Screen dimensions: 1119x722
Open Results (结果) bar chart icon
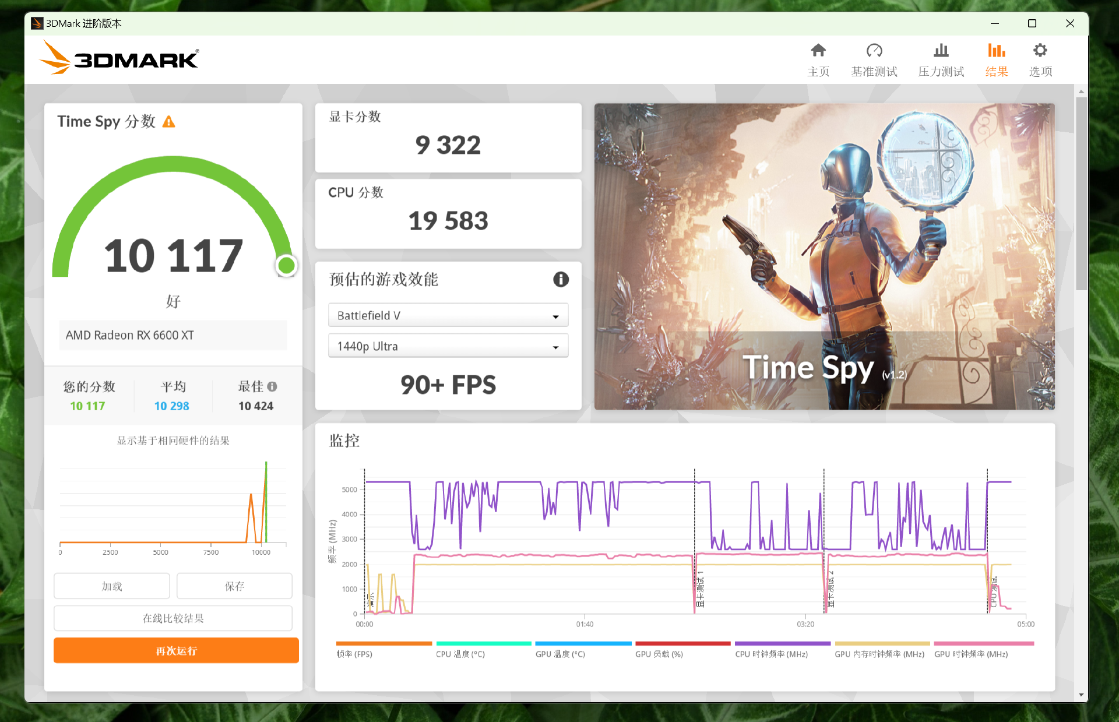(x=996, y=51)
